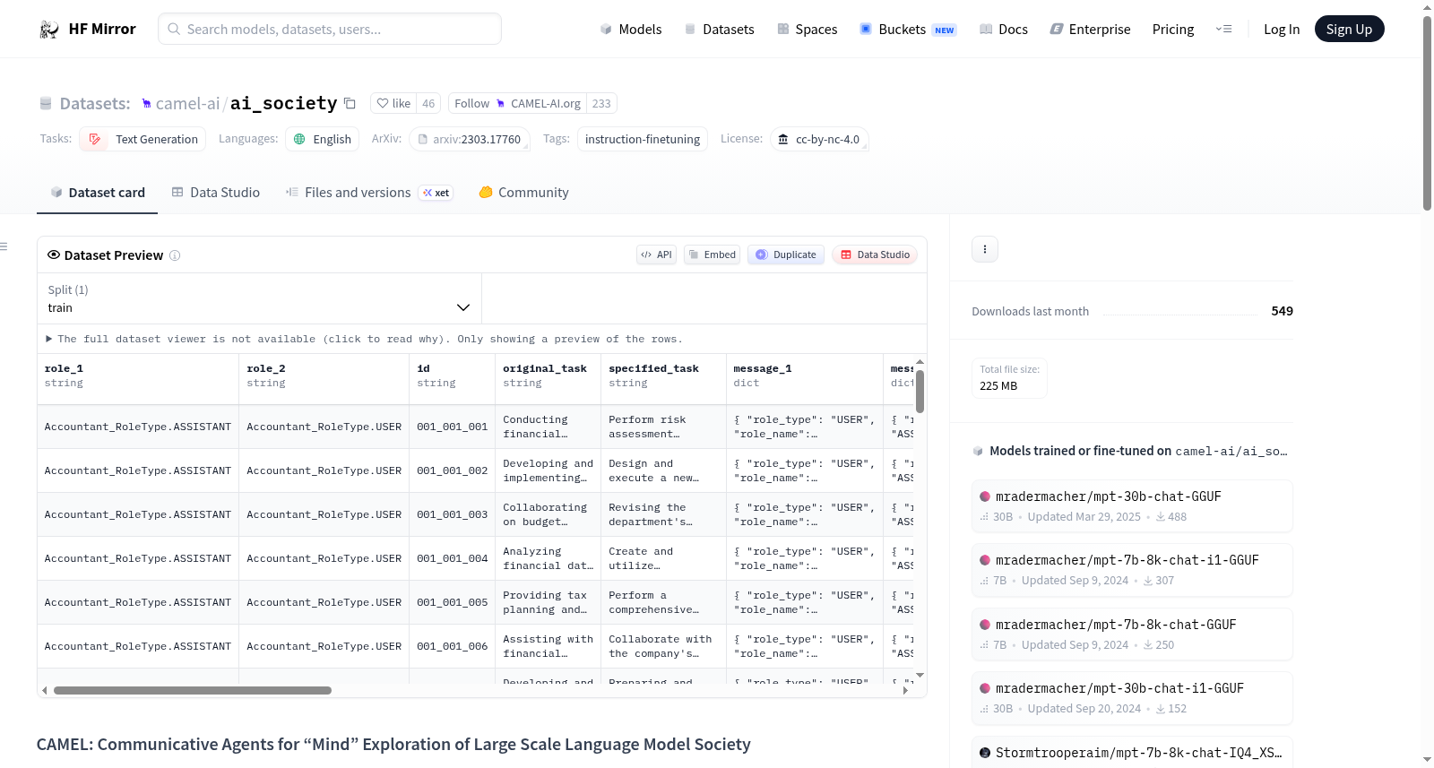1434x768 pixels.
Task: Click avatar of Stormtrooperaim model card
Action: (985, 753)
